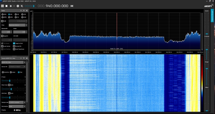Close the Source AIRSPY panel

(27, 58)
